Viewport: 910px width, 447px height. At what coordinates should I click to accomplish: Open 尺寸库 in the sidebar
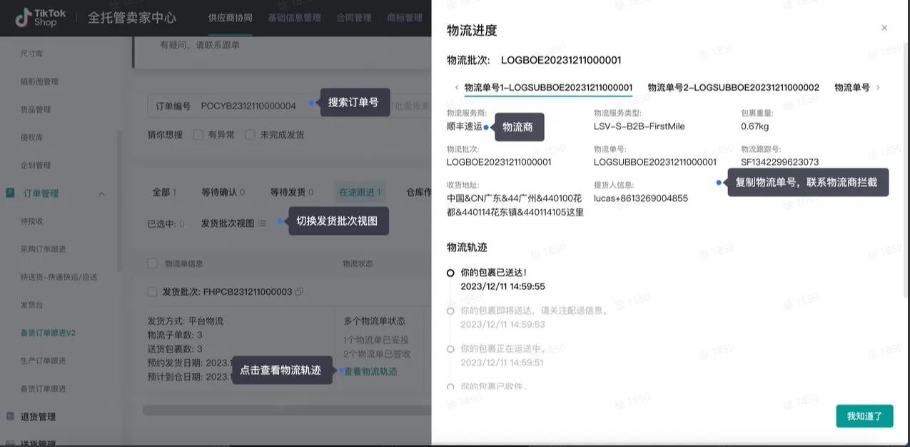[32, 54]
